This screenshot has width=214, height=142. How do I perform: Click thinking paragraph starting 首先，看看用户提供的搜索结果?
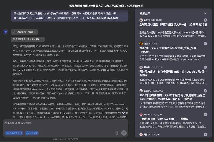(70, 68)
